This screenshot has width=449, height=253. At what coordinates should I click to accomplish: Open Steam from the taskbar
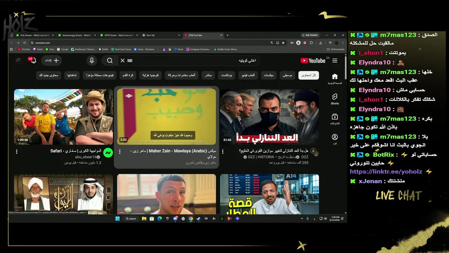click(x=199, y=219)
